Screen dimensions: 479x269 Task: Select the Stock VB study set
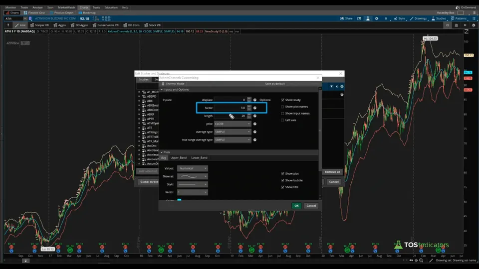coord(153,25)
